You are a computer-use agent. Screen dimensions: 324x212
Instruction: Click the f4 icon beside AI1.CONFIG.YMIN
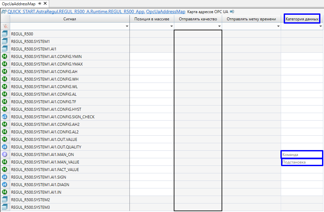(x=5, y=56)
